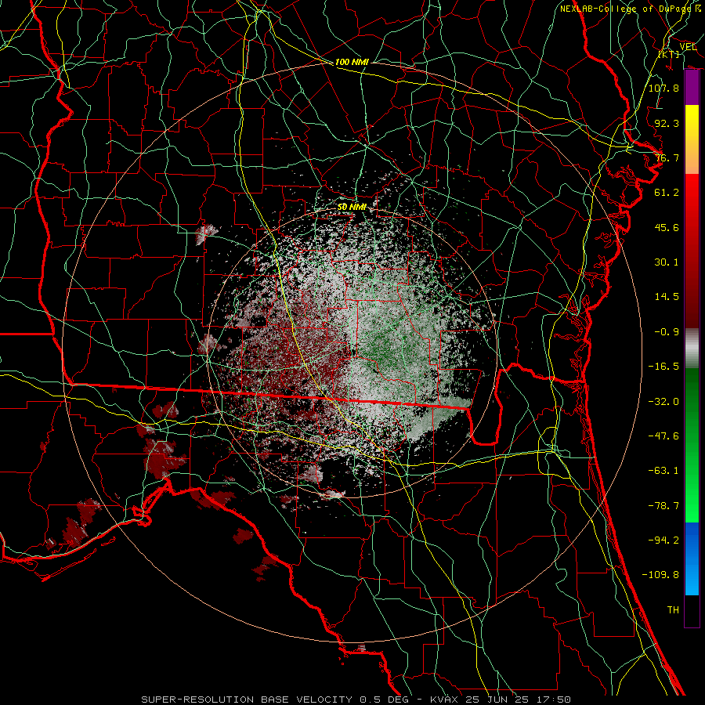Click the 107.8 velocity scale value

coord(663,88)
